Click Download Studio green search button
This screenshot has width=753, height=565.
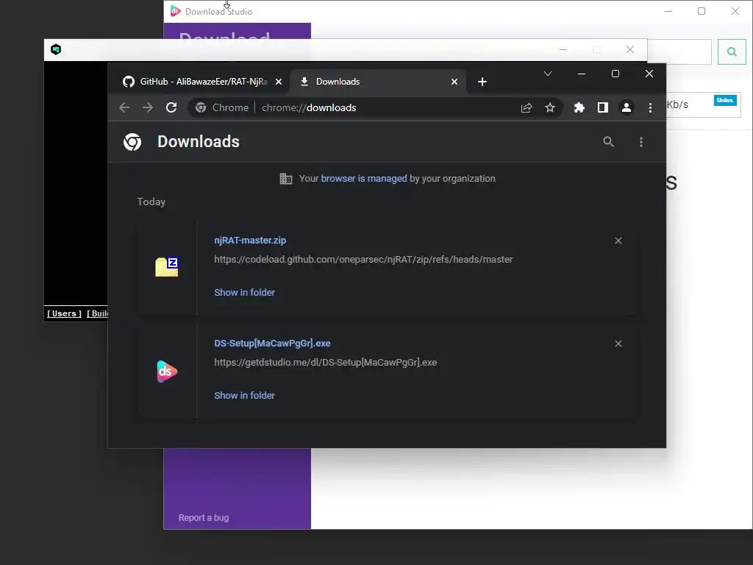(x=732, y=51)
